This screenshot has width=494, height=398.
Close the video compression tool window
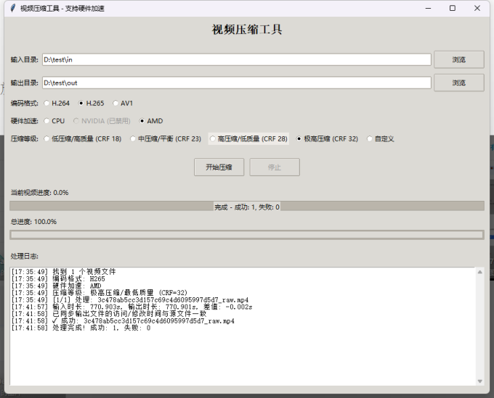coord(477,8)
